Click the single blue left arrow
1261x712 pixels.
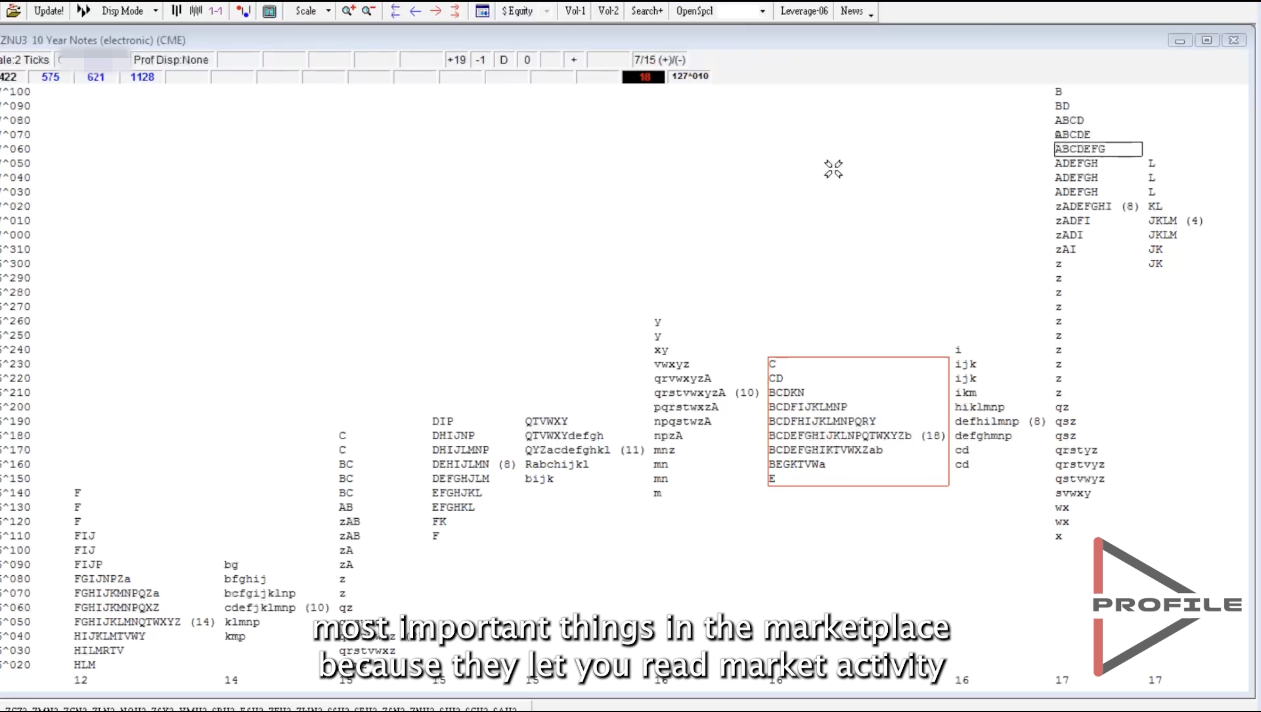click(415, 11)
